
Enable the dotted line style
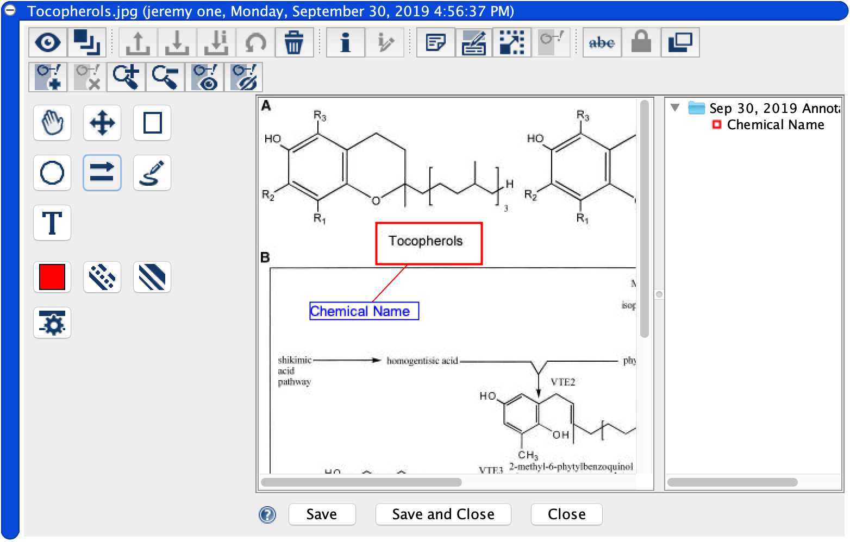(102, 277)
